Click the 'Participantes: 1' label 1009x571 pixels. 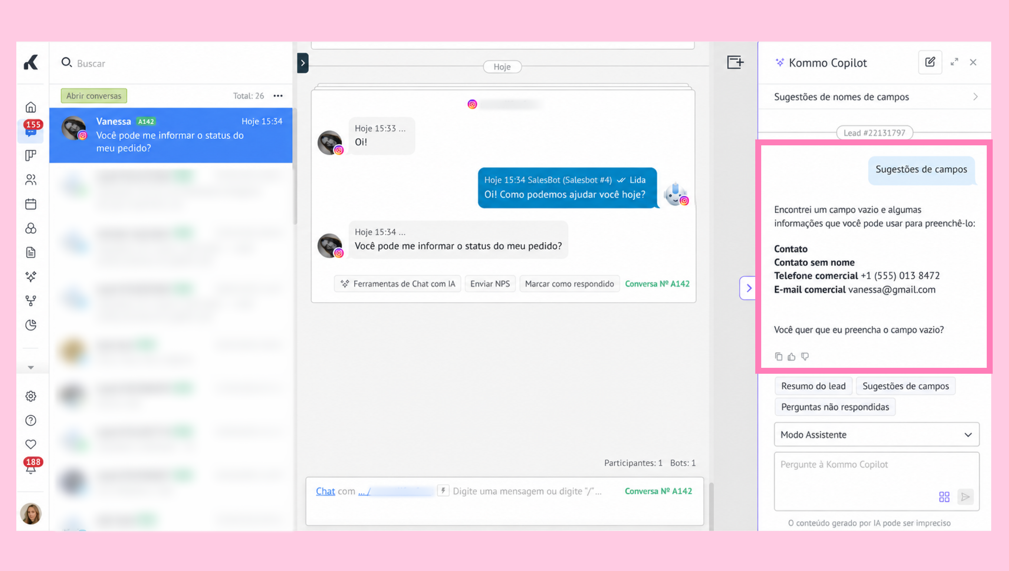click(x=633, y=463)
